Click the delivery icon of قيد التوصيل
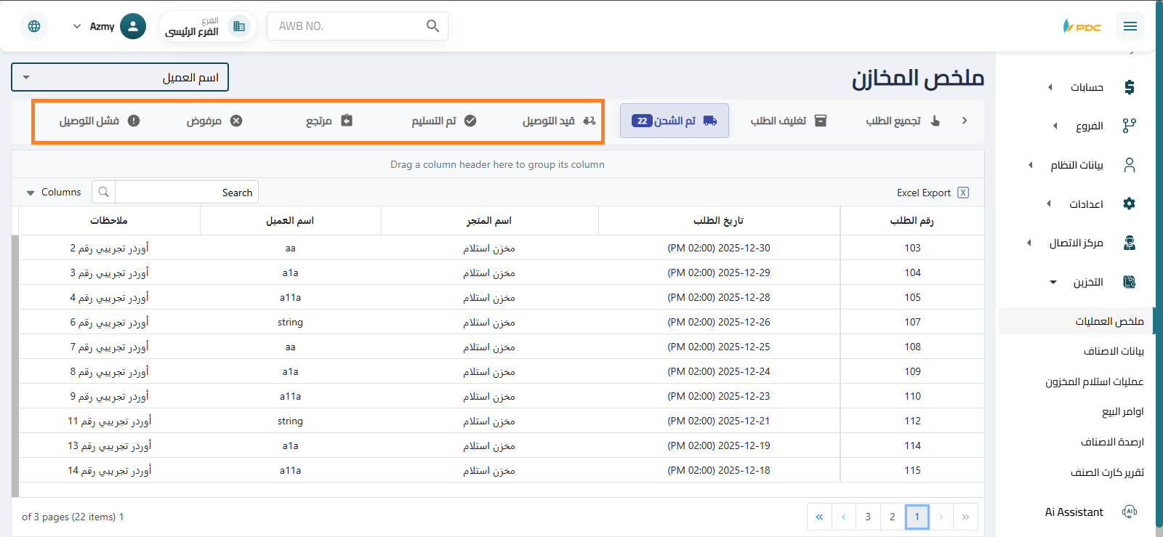The width and height of the screenshot is (1163, 537). (589, 121)
